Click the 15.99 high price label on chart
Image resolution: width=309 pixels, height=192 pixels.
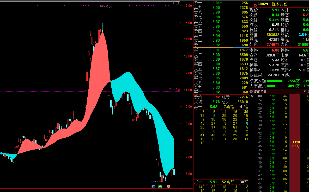point(108,7)
